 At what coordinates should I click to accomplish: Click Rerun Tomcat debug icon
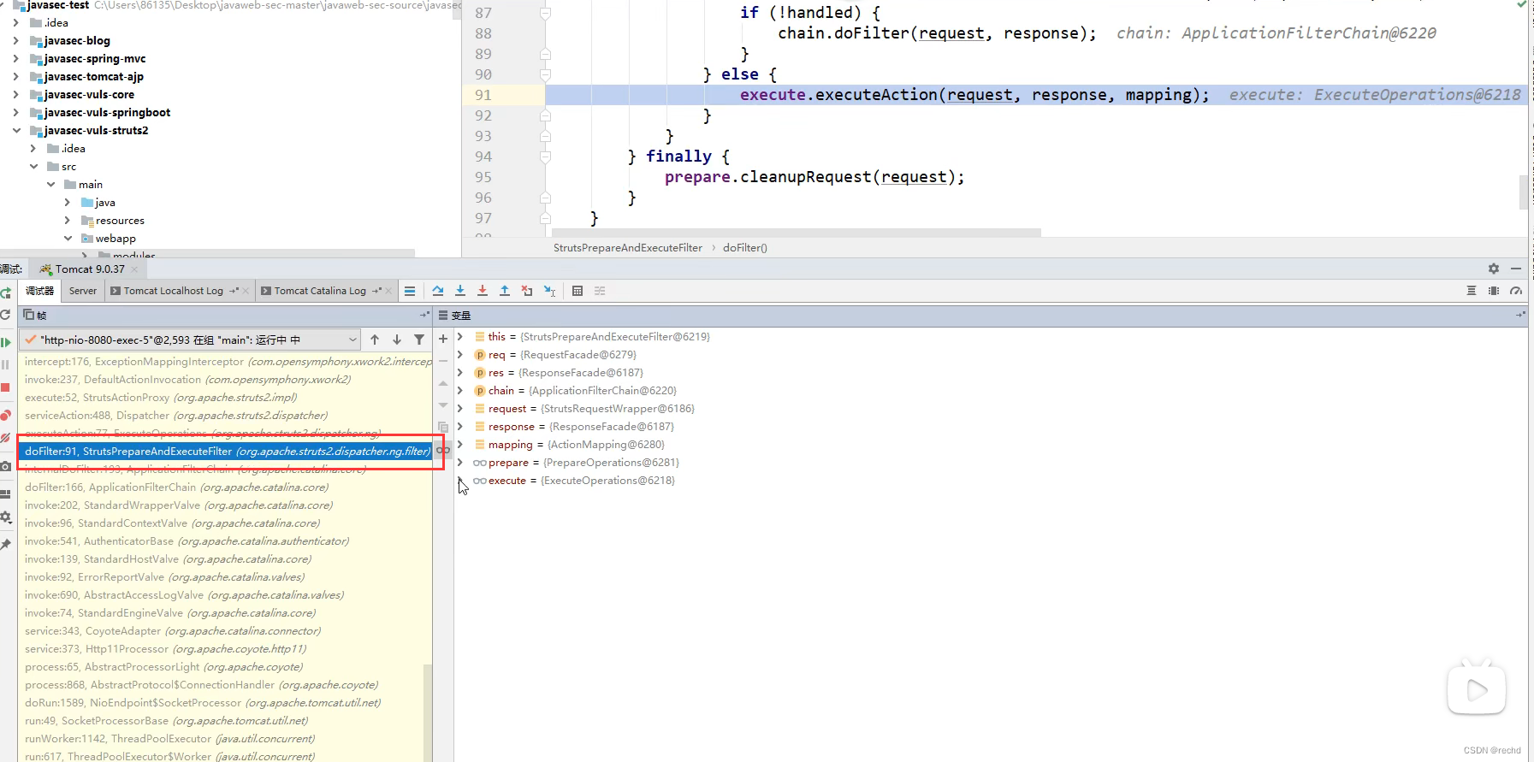click(x=6, y=292)
